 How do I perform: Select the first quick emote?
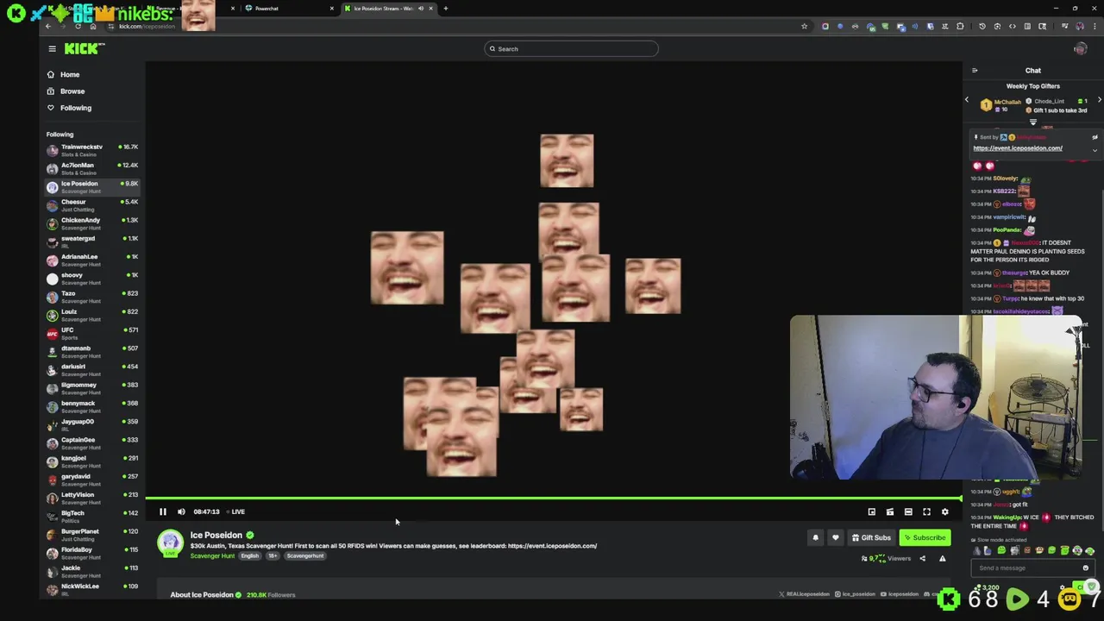[976, 551]
